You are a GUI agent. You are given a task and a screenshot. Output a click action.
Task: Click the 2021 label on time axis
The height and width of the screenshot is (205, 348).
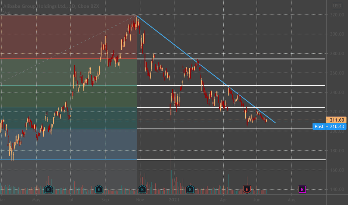point(174,200)
